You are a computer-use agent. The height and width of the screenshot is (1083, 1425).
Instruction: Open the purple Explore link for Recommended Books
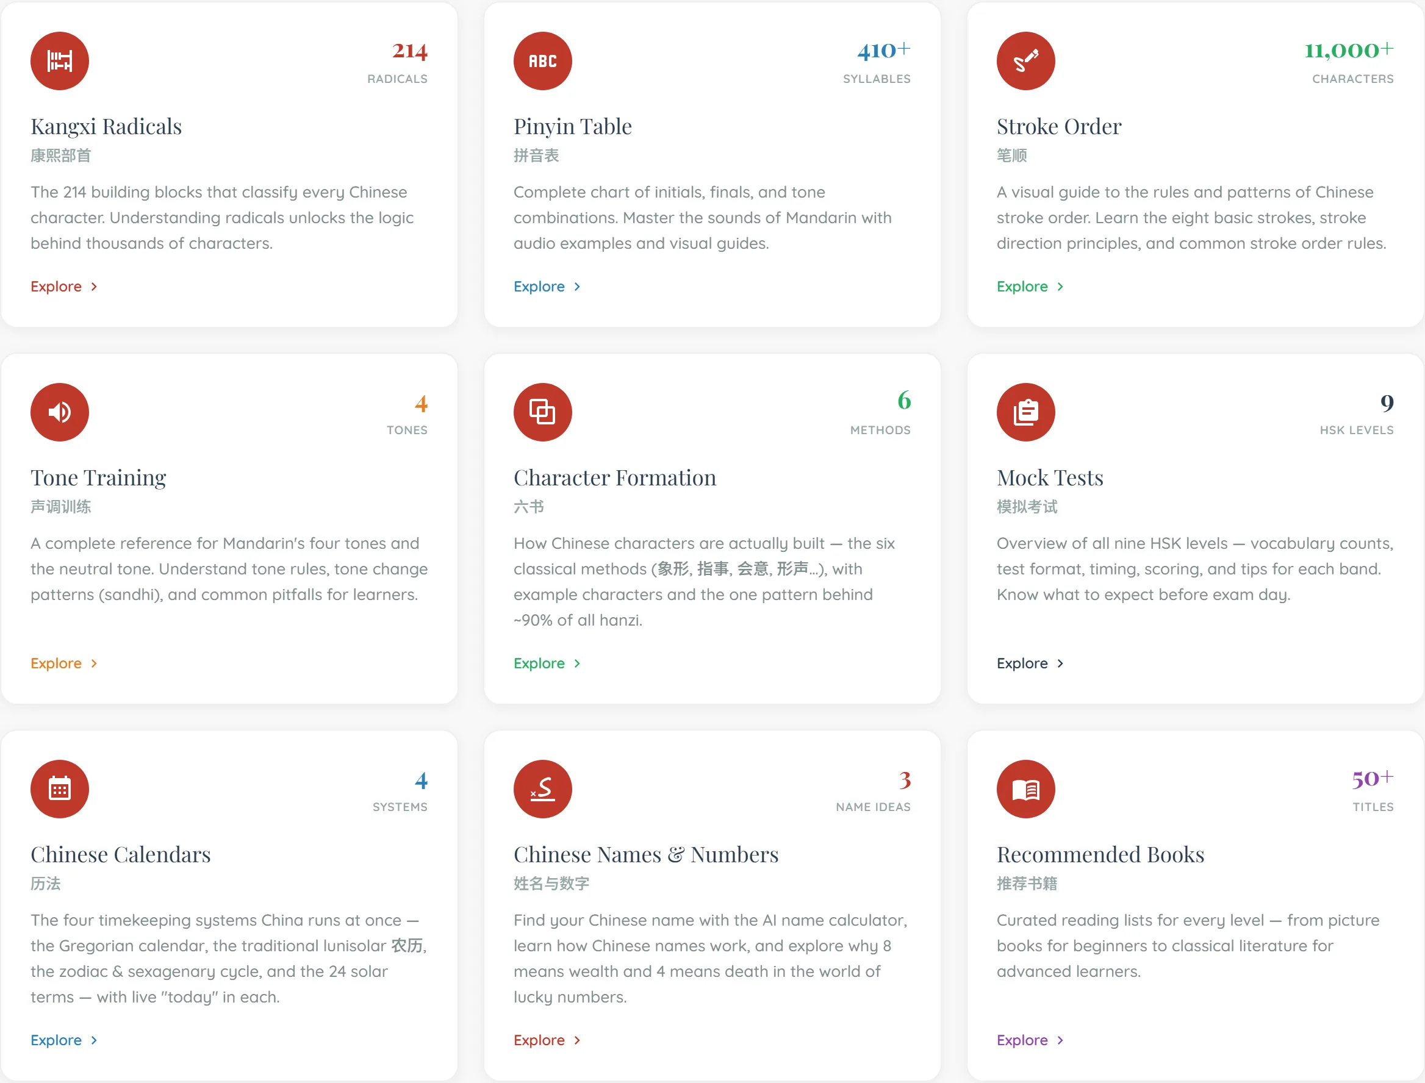pos(1030,1040)
